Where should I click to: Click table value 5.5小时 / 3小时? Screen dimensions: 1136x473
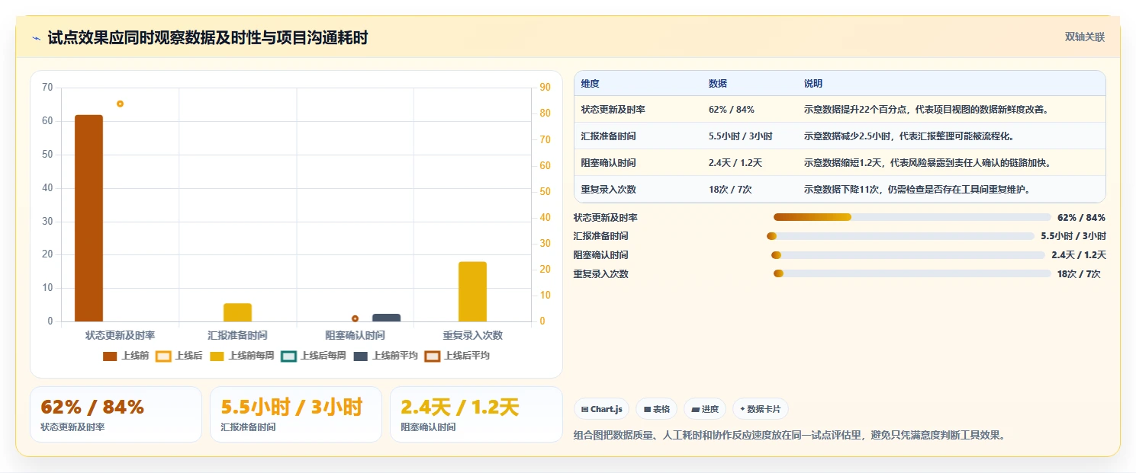pos(740,136)
